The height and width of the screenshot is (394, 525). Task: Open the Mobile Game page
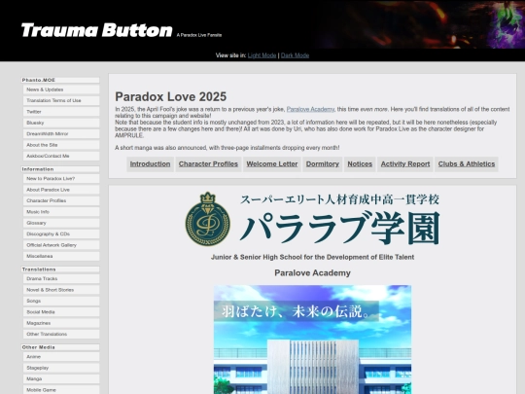(x=61, y=390)
